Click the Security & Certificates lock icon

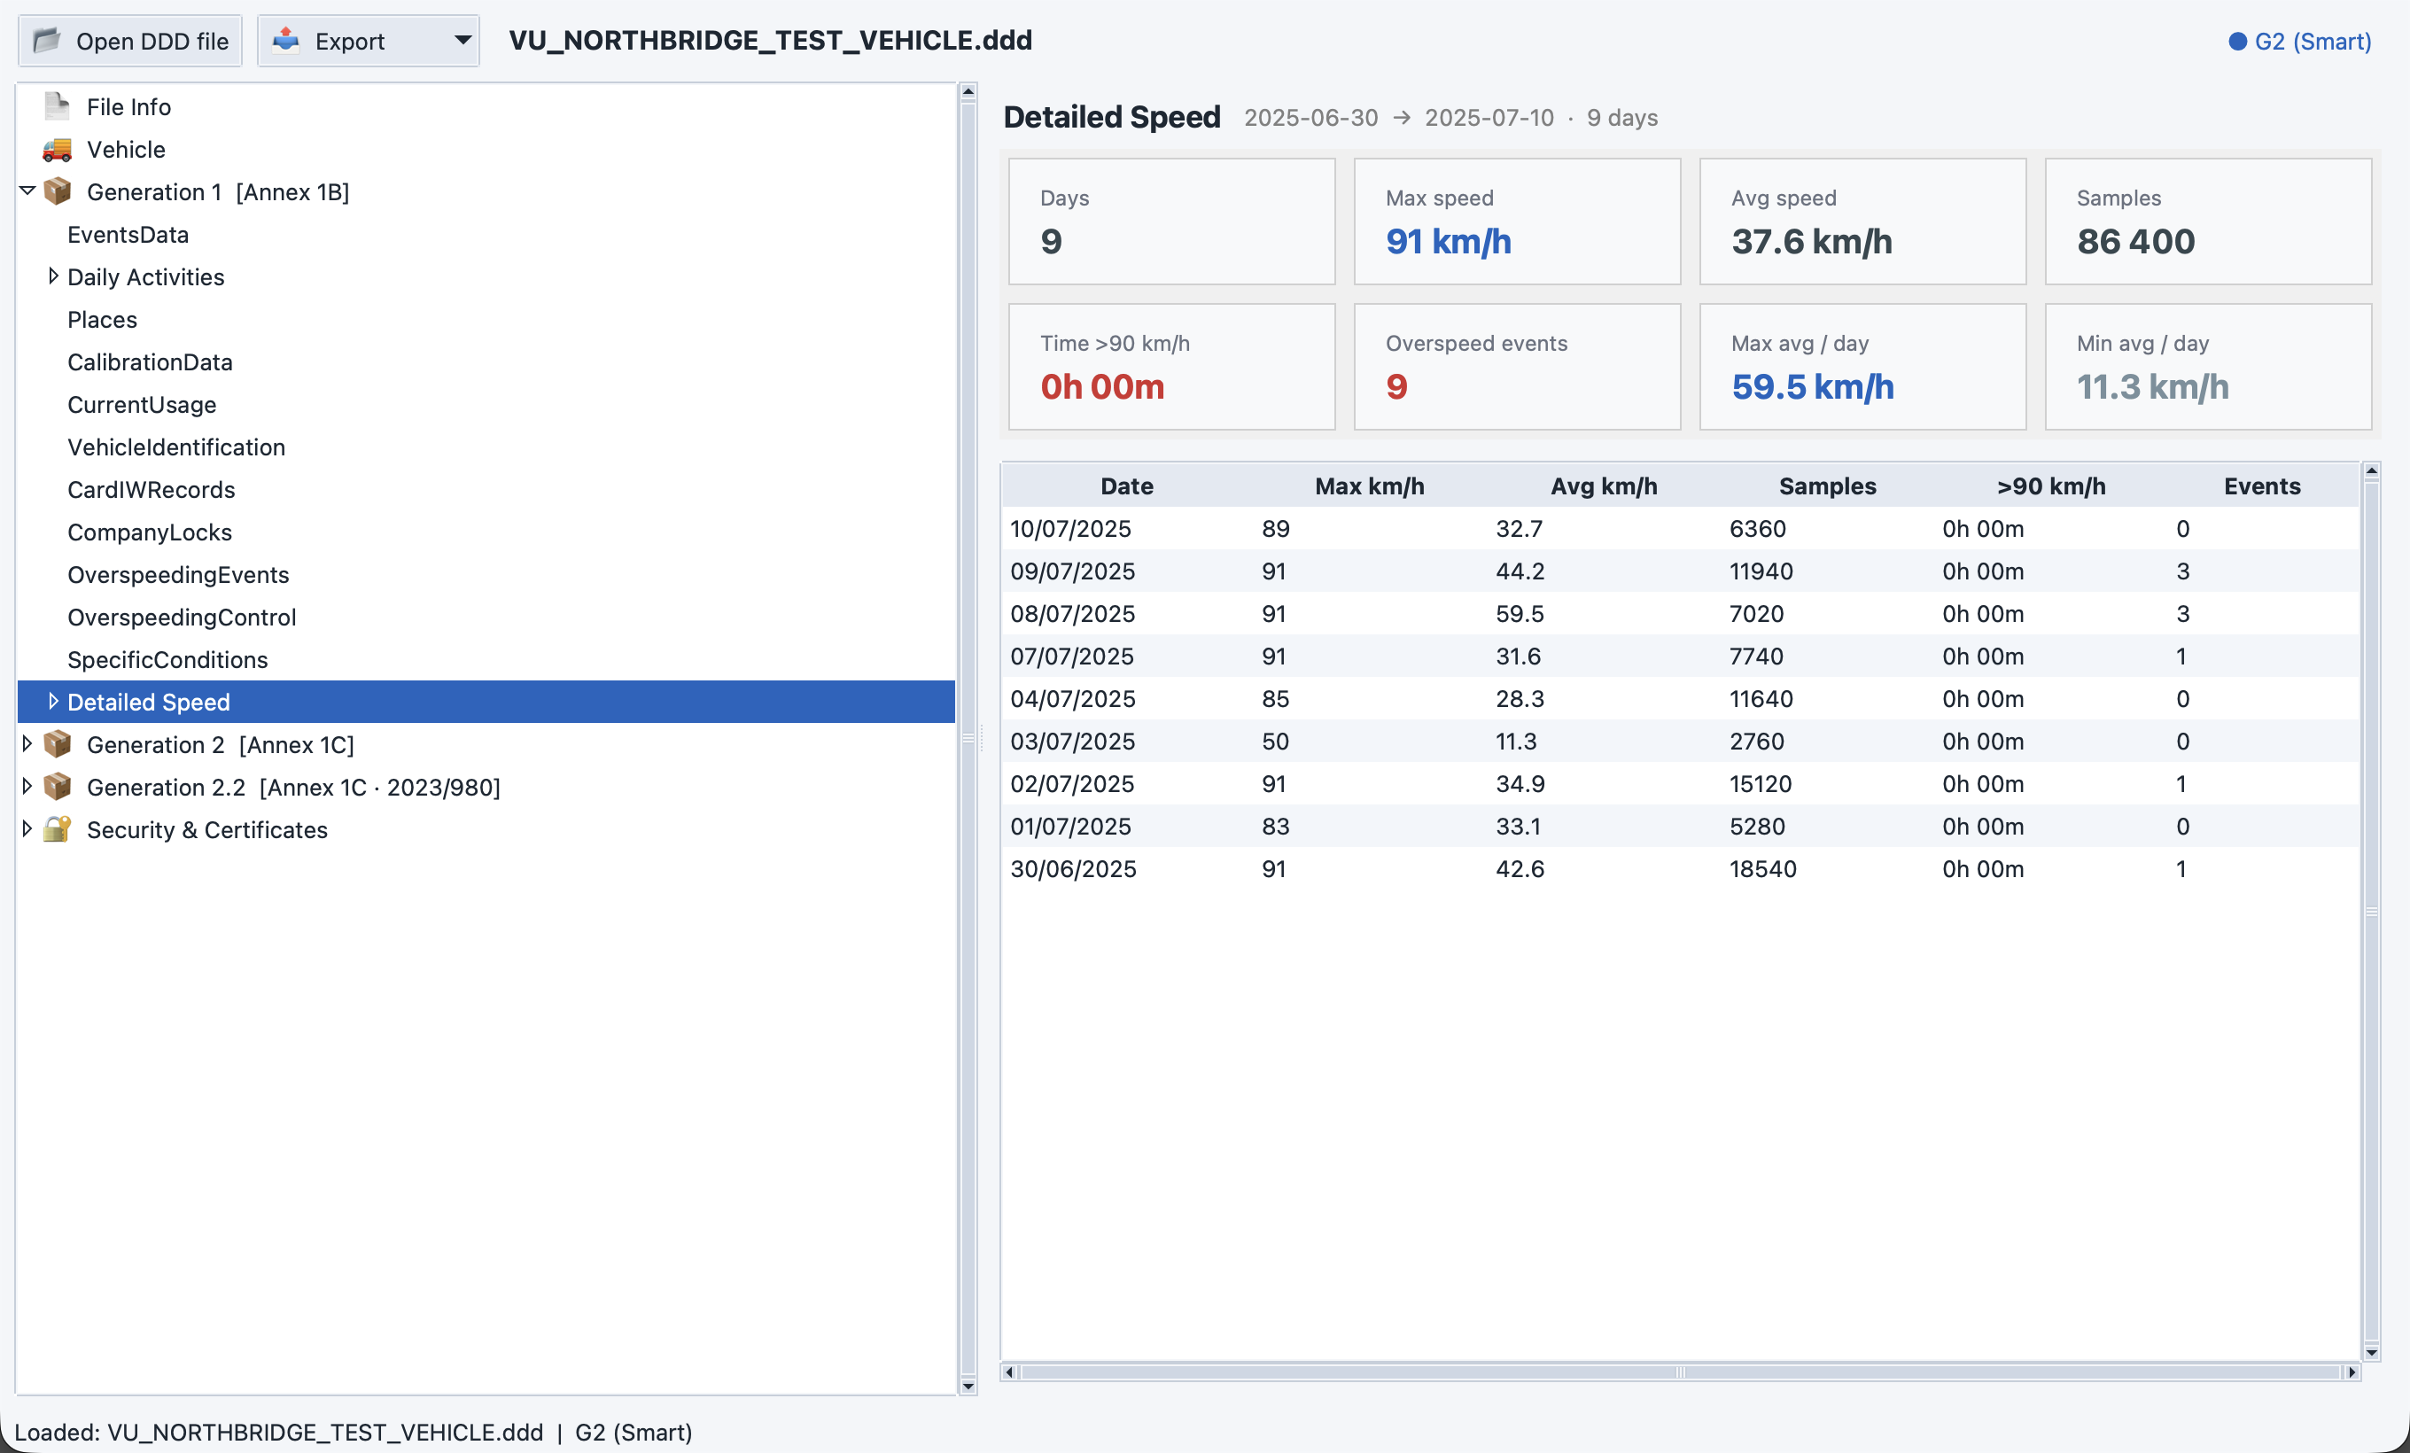coord(57,829)
